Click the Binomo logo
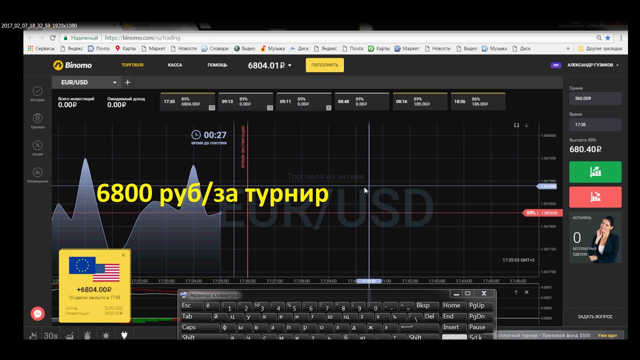640x360 pixels. pyautogui.click(x=72, y=65)
